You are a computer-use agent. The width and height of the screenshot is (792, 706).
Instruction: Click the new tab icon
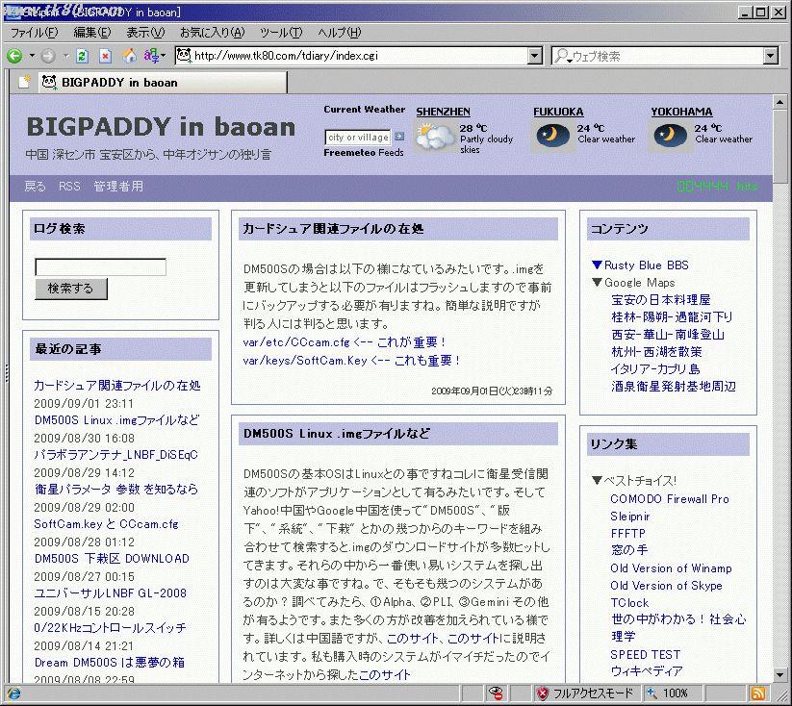[23, 83]
